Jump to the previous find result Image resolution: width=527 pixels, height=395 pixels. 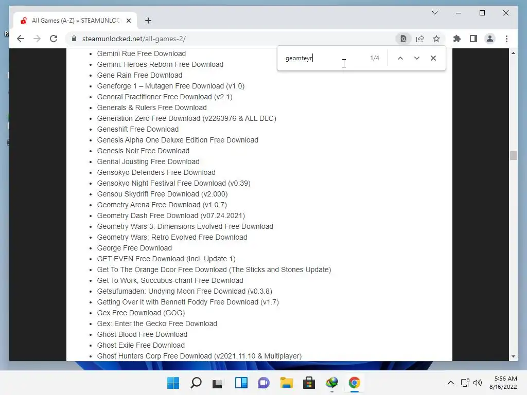[x=400, y=58]
